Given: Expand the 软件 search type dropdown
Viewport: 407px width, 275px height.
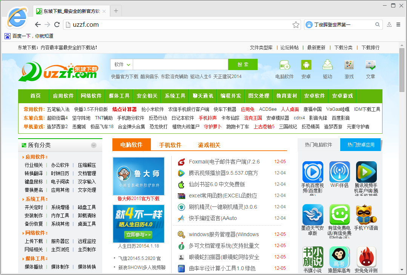Looking at the screenshot, I should pyautogui.click(x=122, y=64).
